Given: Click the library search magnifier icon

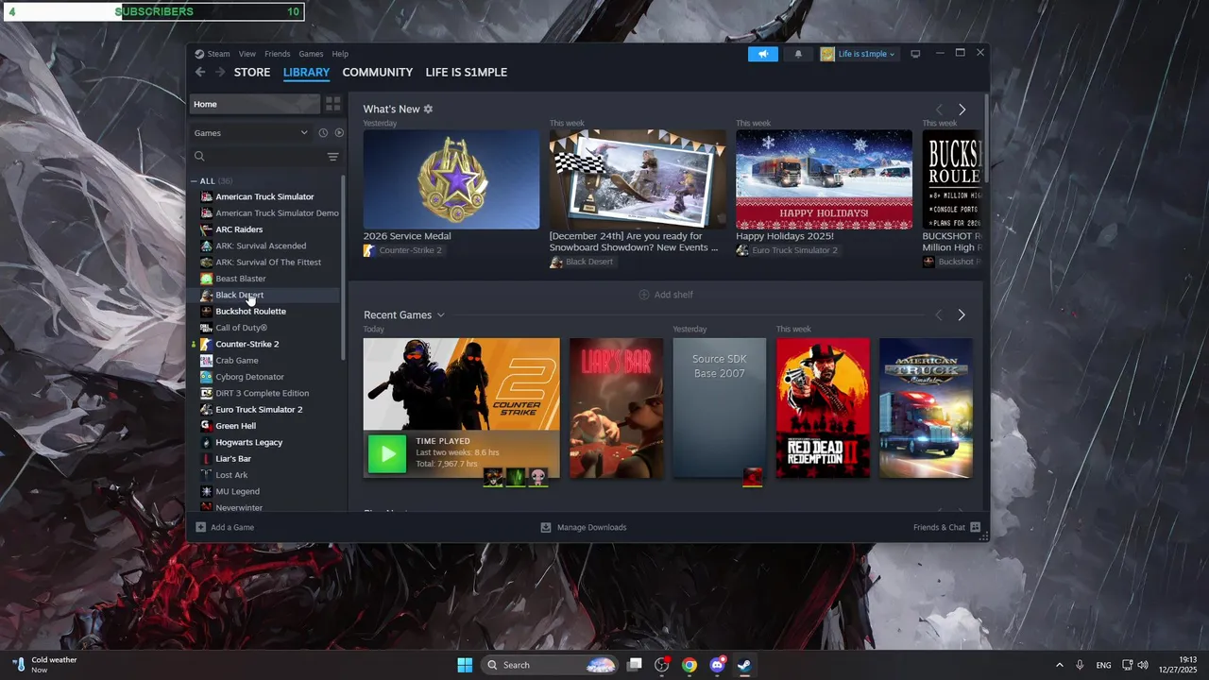Looking at the screenshot, I should tap(199, 157).
